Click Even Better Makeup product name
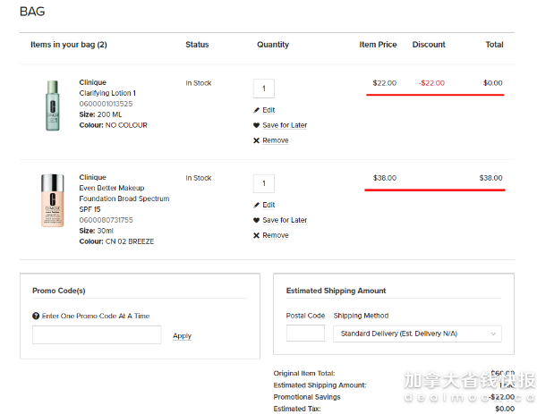537x414 pixels. click(x=124, y=199)
